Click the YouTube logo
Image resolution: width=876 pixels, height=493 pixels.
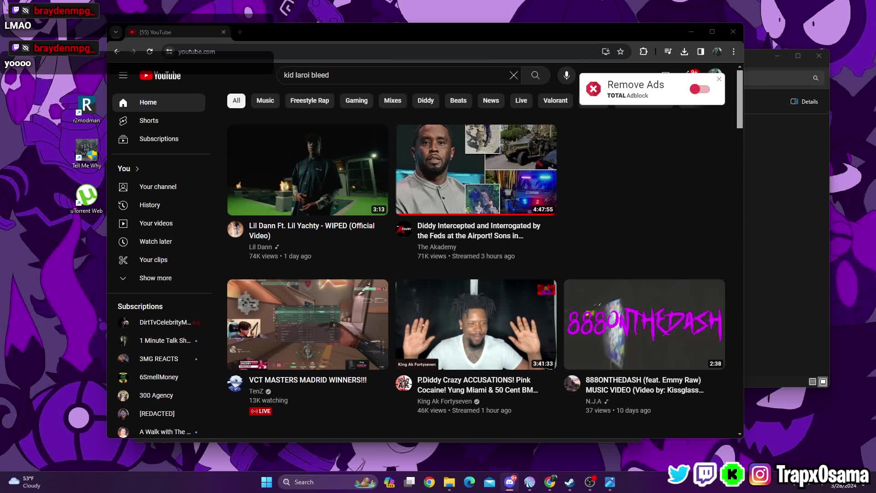(x=160, y=76)
